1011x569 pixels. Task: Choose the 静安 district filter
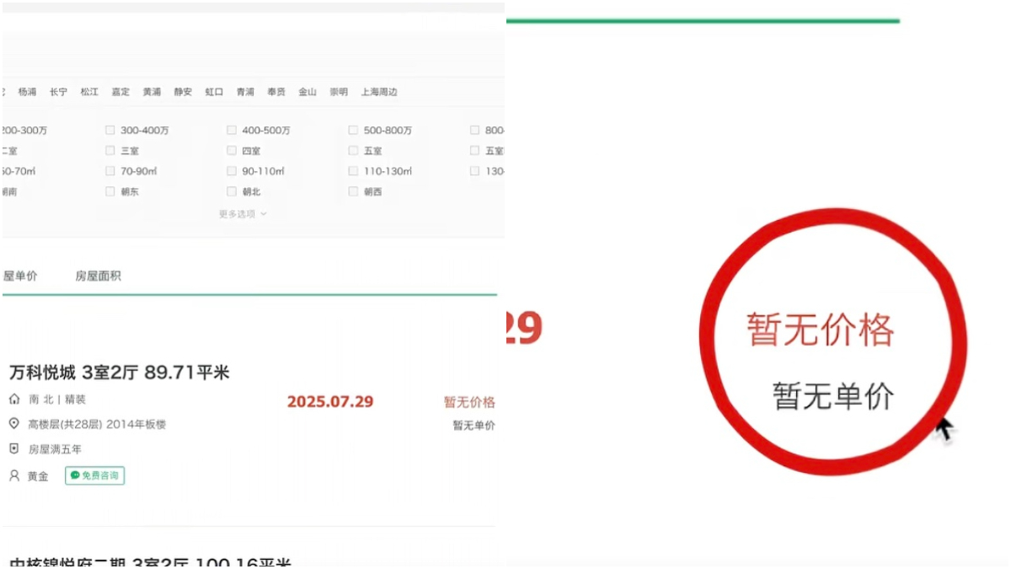coord(183,92)
